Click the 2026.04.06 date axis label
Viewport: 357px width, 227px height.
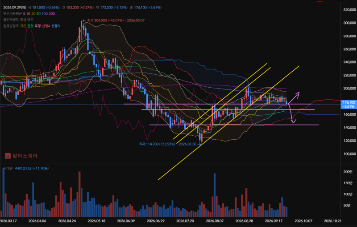pyautogui.click(x=37, y=221)
